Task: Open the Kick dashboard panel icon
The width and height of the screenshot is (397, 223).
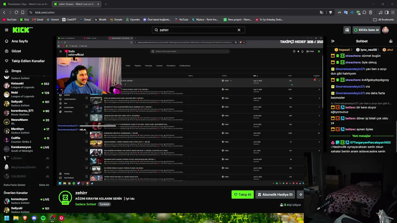Action: (347, 30)
